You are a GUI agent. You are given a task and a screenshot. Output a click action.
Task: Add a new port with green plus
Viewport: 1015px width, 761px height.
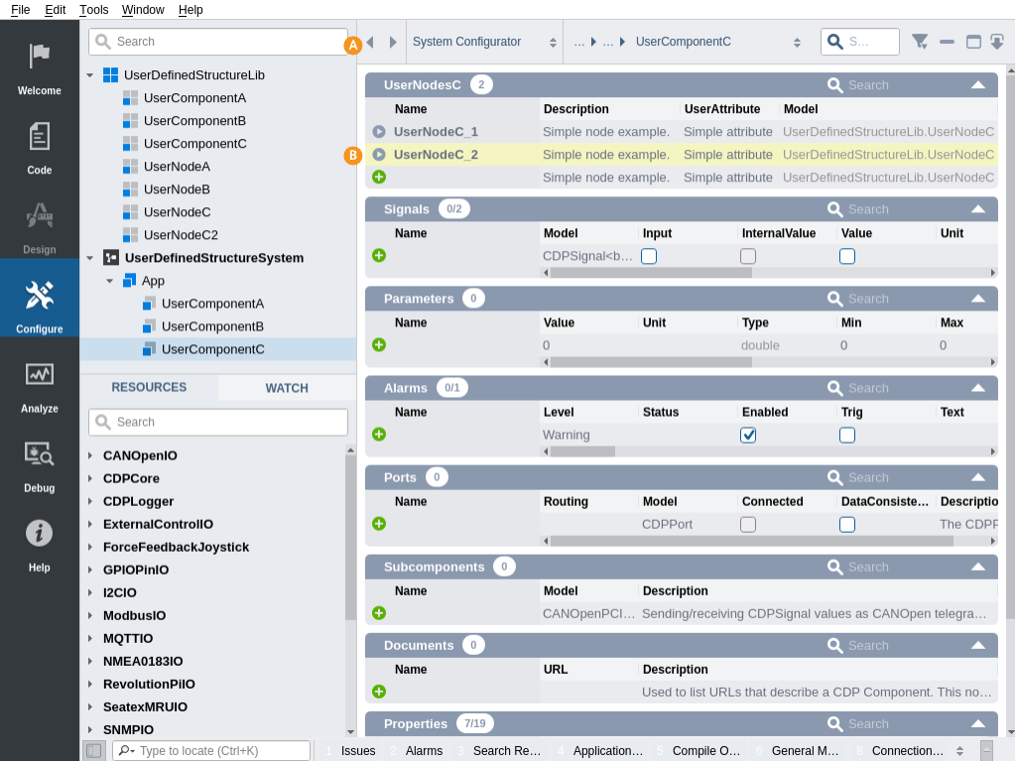(379, 524)
